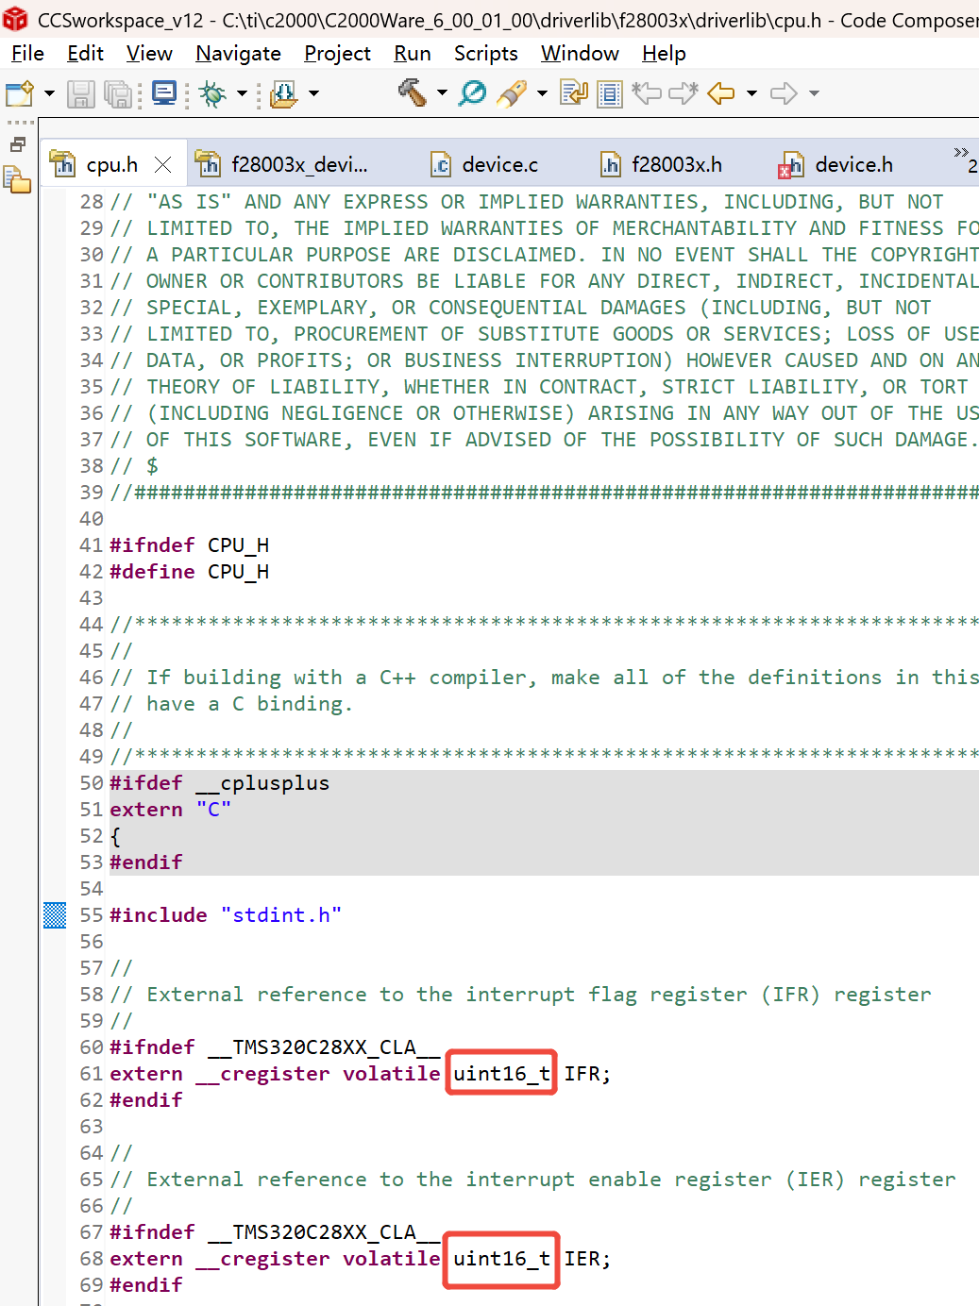Click the Save icon

pos(80,93)
